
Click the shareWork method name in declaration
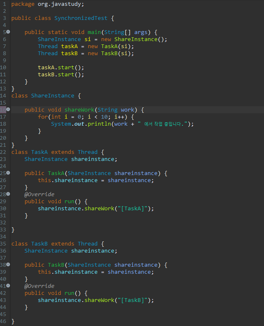tap(79, 110)
